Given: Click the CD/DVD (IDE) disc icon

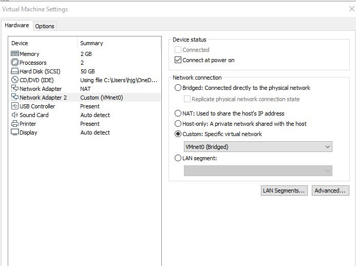Looking at the screenshot, I should pyautogui.click(x=15, y=80).
